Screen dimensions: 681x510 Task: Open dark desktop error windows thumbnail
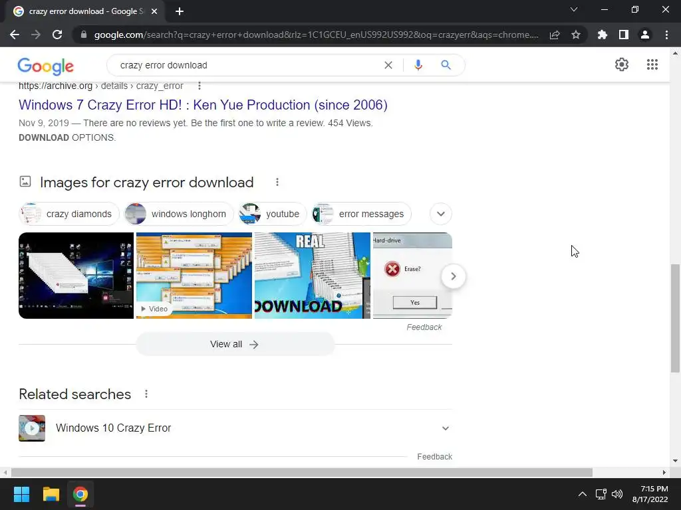pos(76,276)
